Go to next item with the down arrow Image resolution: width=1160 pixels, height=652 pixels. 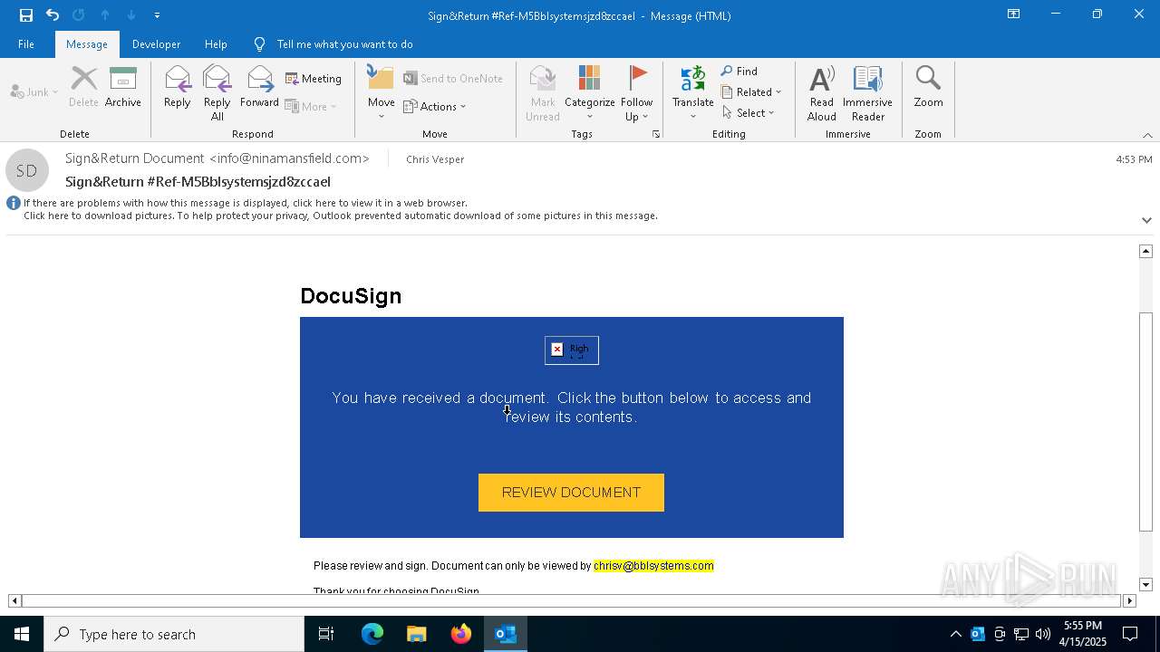tap(131, 14)
